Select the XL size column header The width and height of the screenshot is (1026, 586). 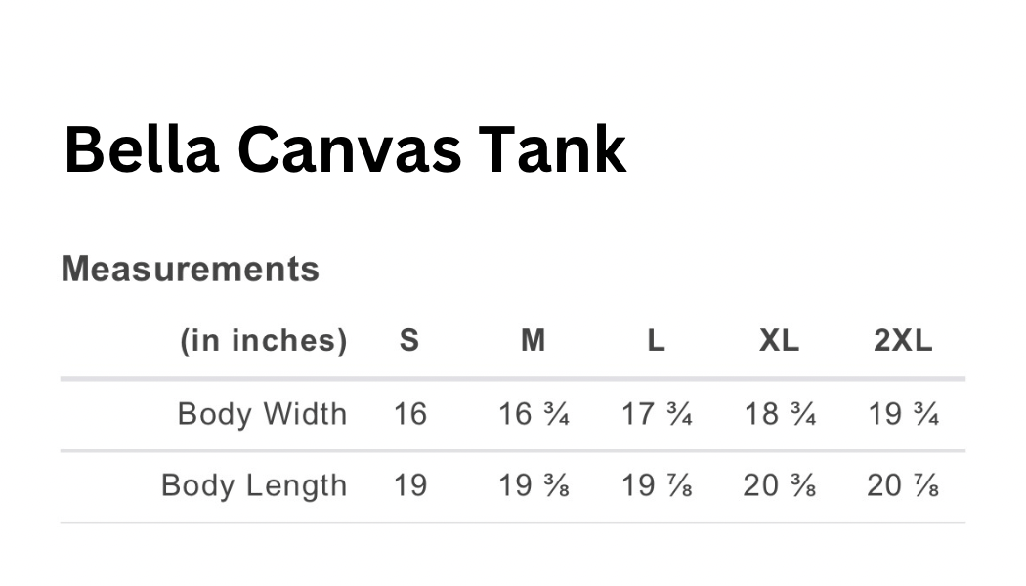coord(780,340)
